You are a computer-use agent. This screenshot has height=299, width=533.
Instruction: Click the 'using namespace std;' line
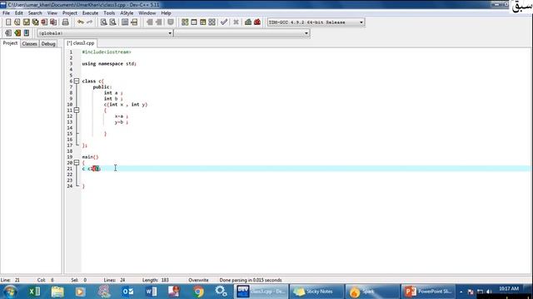tap(109, 64)
